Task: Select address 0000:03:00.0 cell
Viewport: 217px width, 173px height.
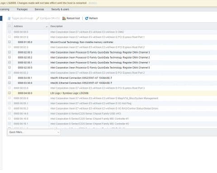Action: [x=25, y=83]
